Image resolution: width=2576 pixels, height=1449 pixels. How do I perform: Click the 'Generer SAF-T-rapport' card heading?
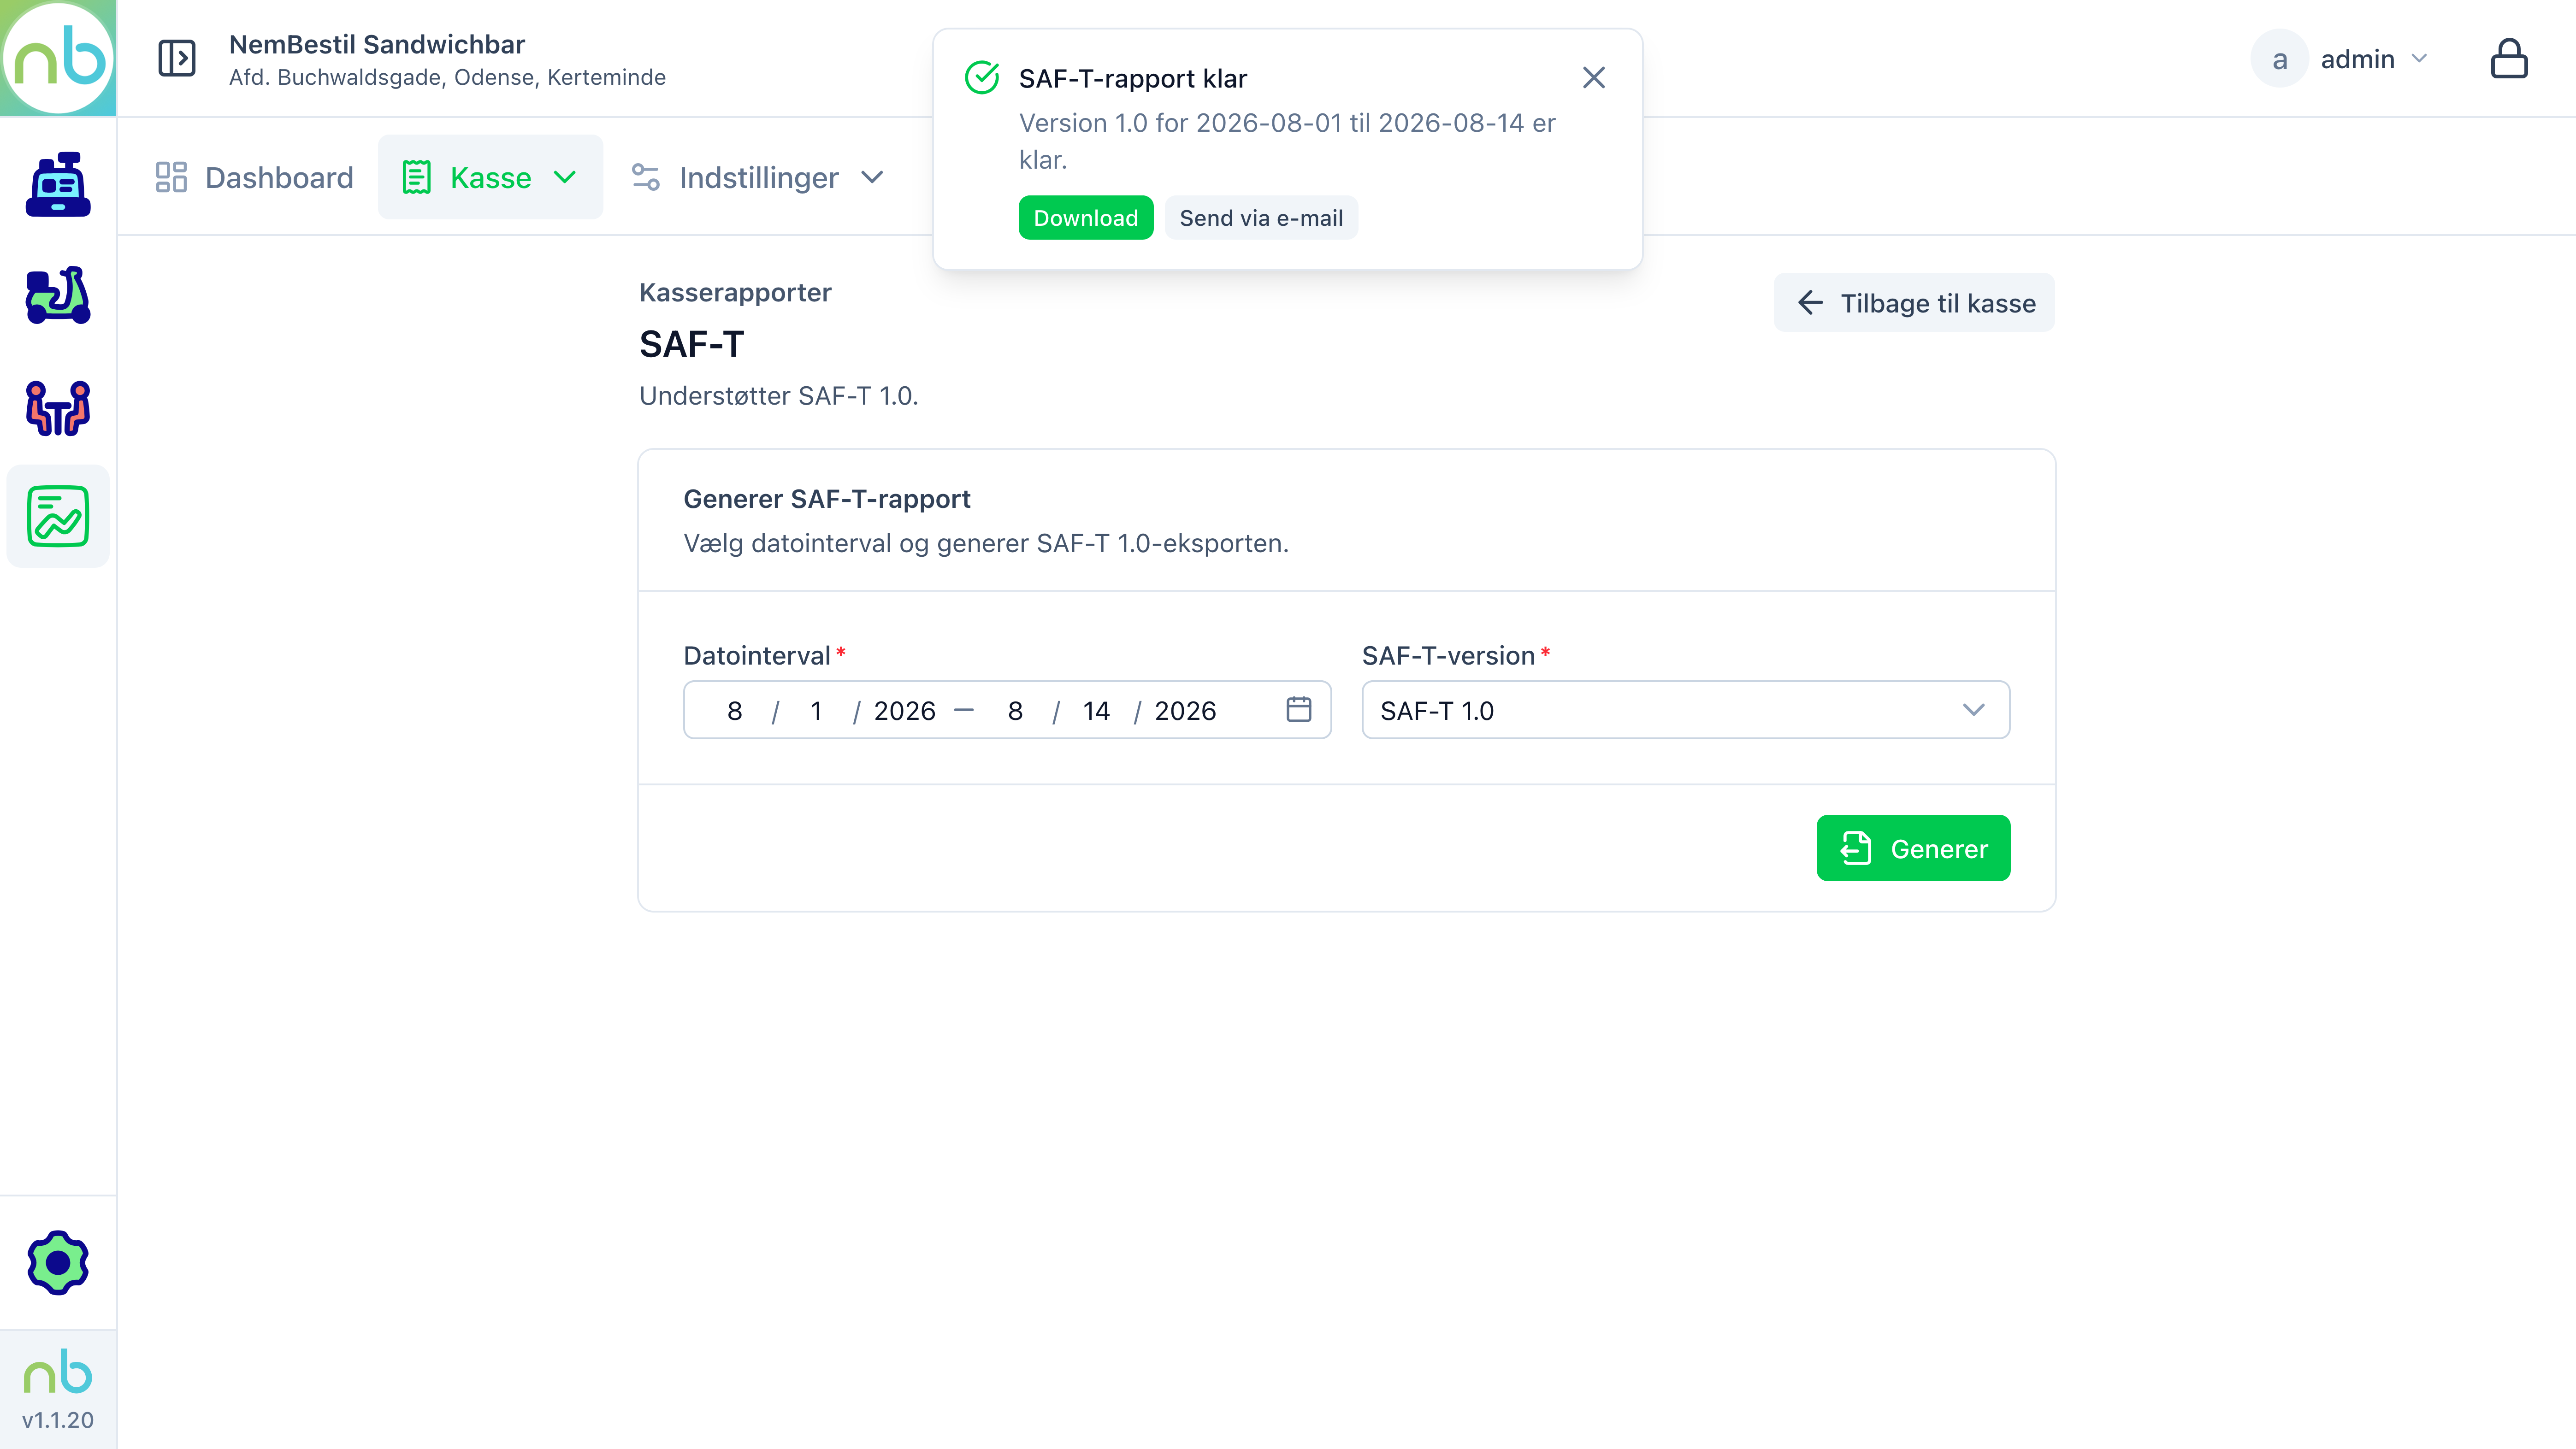[827, 498]
